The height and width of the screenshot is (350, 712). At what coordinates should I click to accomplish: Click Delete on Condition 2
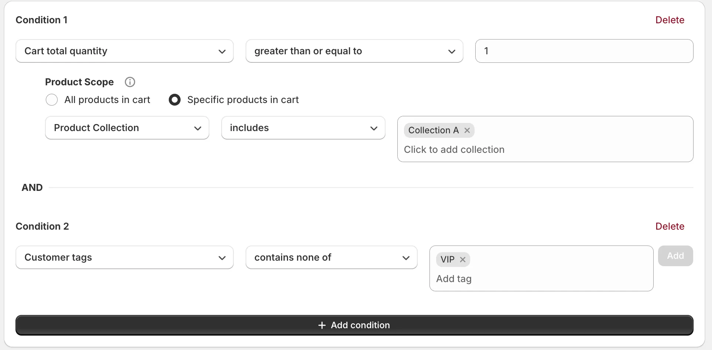670,226
